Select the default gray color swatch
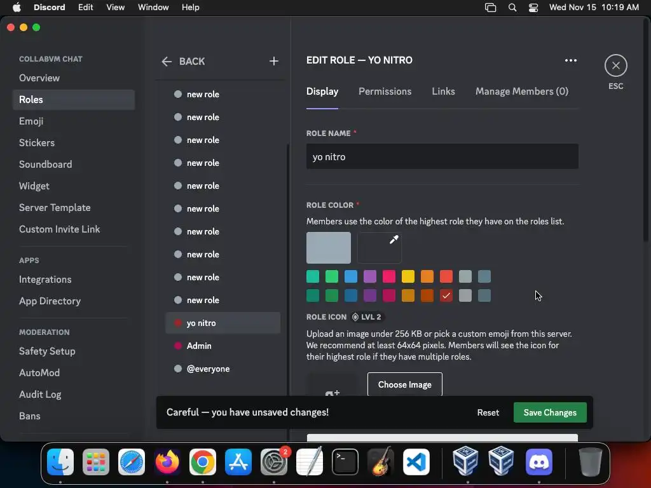The image size is (651, 488). 329,248
